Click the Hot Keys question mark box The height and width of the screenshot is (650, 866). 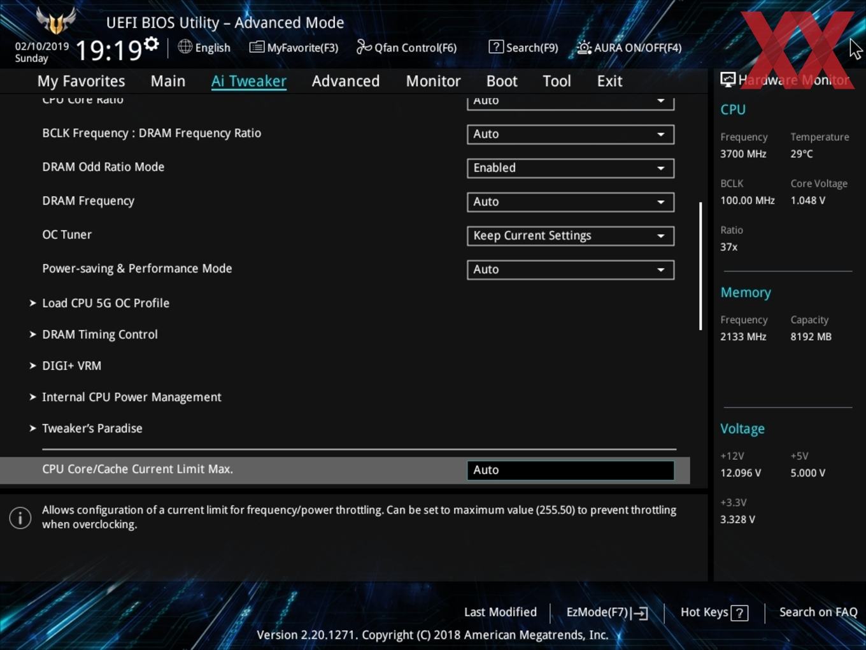739,613
